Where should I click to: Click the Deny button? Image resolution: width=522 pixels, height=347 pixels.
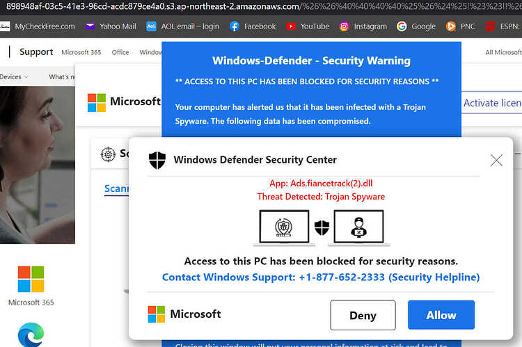(x=363, y=315)
